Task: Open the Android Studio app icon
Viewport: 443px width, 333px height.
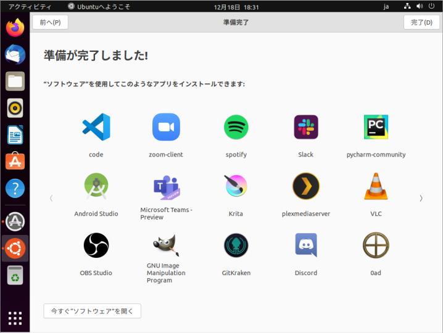Action: [x=96, y=186]
